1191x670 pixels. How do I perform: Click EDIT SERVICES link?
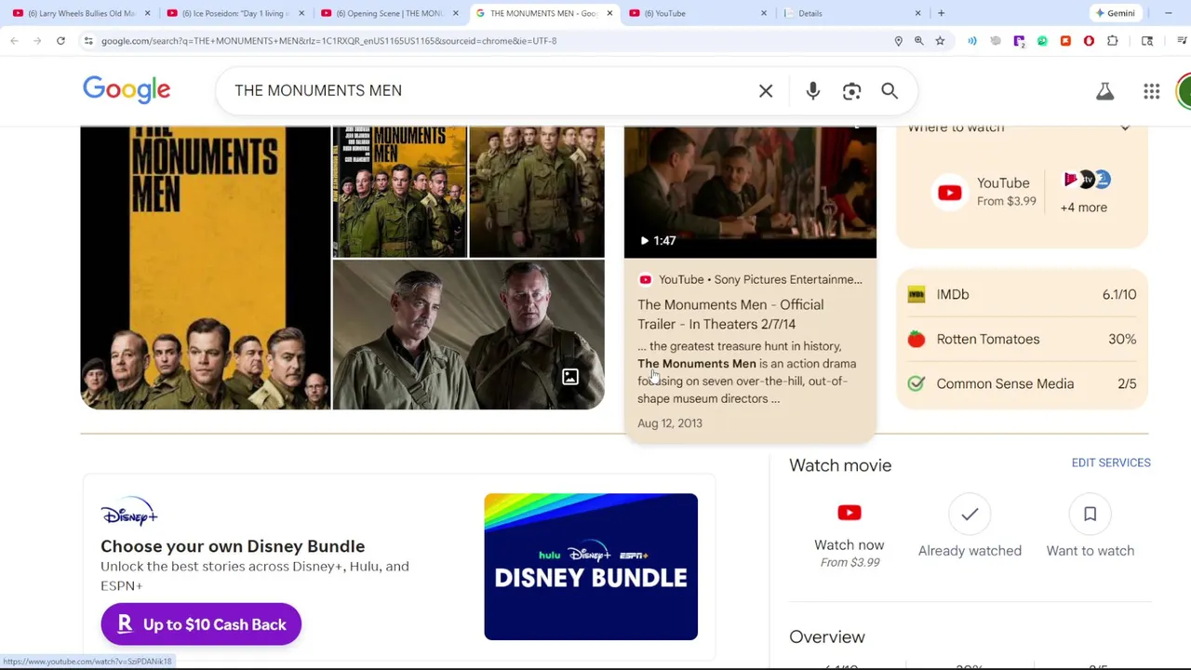click(x=1111, y=462)
